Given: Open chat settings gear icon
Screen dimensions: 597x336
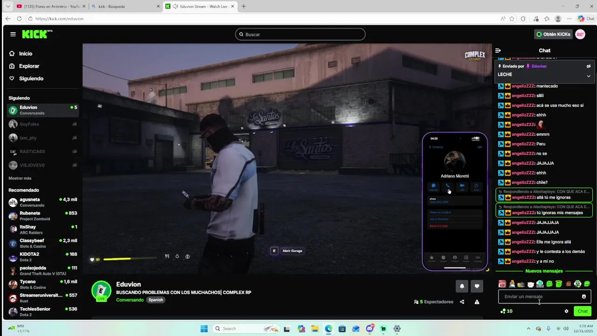Looking at the screenshot, I should coord(567,311).
